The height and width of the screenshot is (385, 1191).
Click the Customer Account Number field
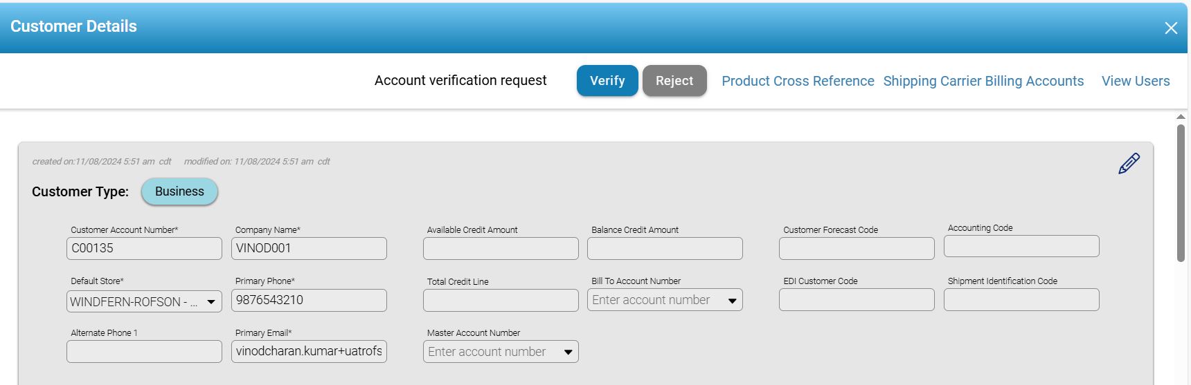[144, 248]
